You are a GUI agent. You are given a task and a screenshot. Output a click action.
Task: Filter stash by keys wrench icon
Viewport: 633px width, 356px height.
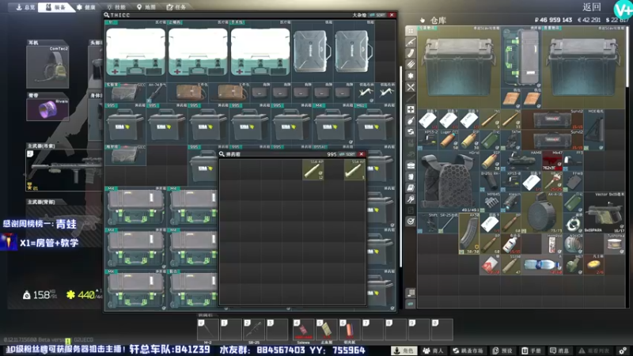click(411, 199)
